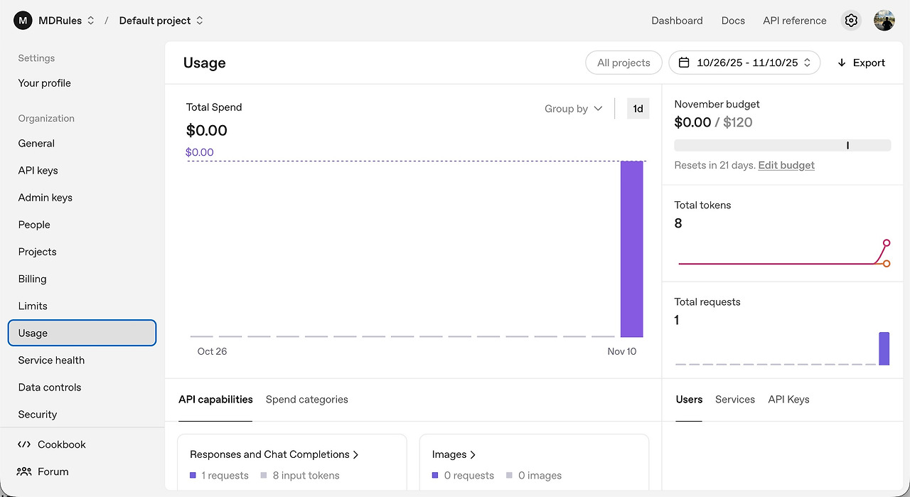Click the purple Nov 10 spend bar
The height and width of the screenshot is (497, 910).
[631, 249]
